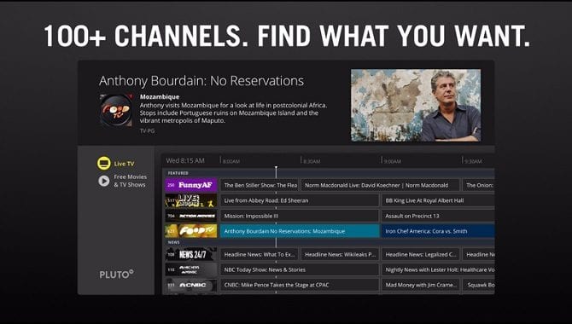Click the 9:30AM time label
This screenshot has width=572, height=324.
[473, 161]
